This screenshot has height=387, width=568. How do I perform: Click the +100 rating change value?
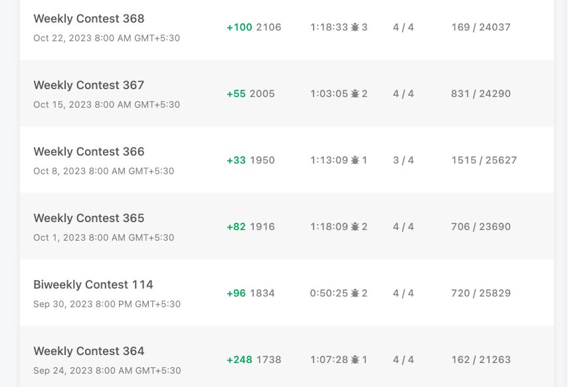[x=239, y=27]
